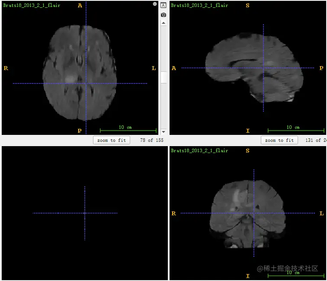Screen dimensions: 327x281
Task: Click the view layout 'A' icon
Action: 163,5
